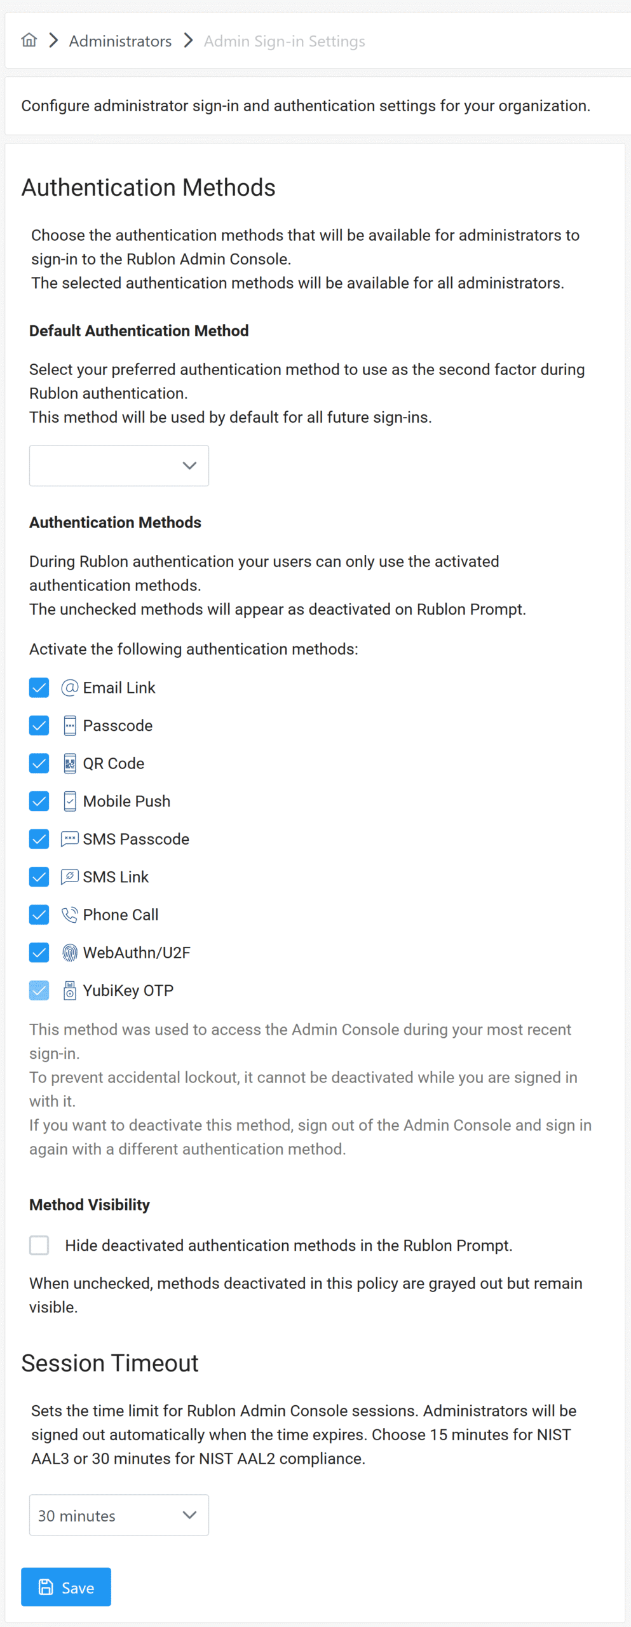This screenshot has width=631, height=1627.
Task: Click the YubiKey OTP key icon
Action: (x=70, y=991)
